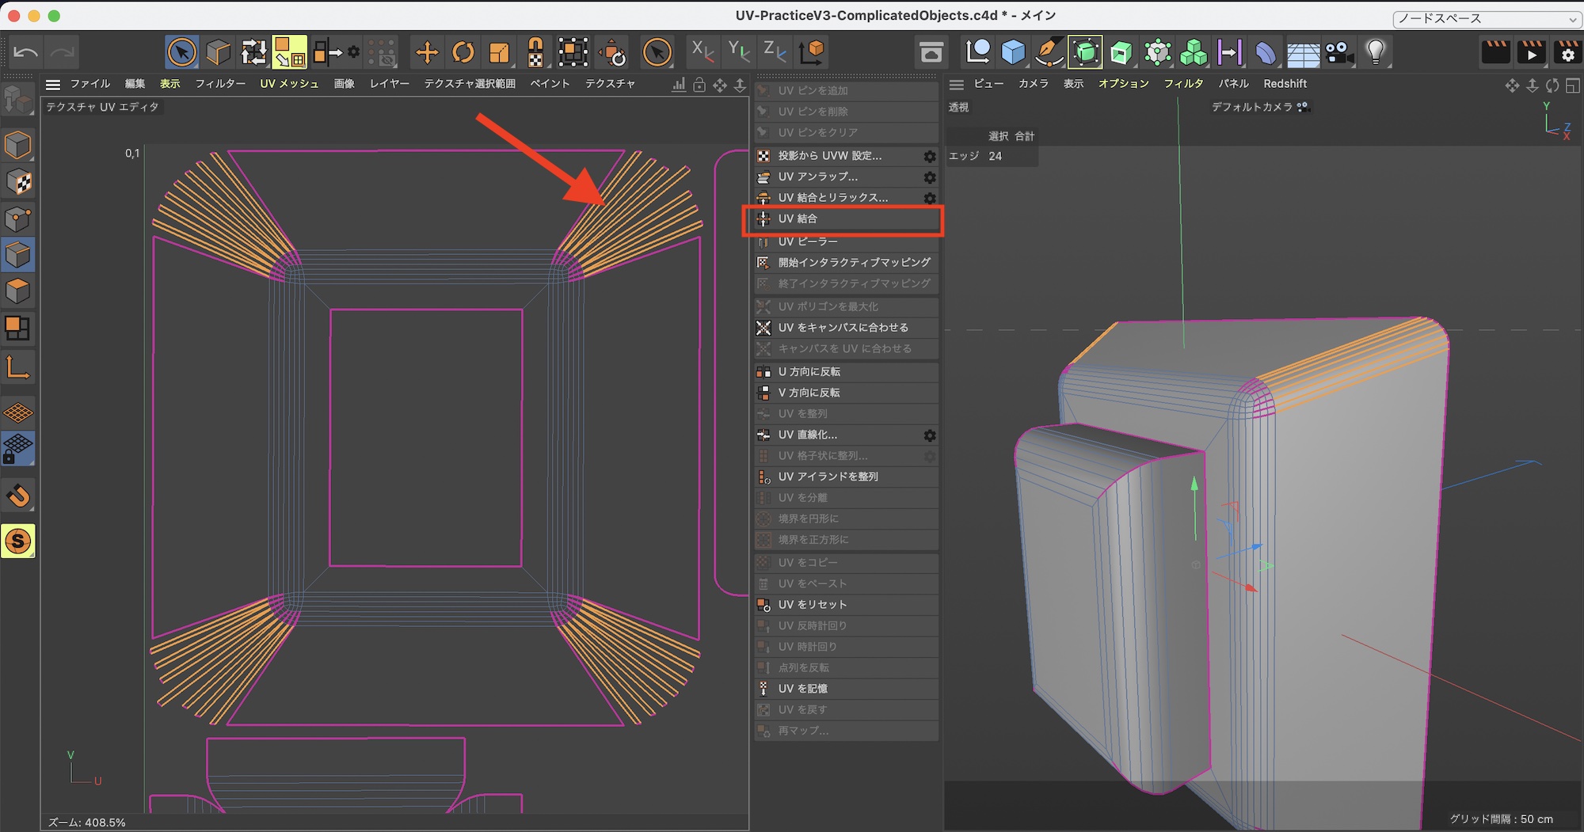This screenshot has width=1584, height=832.
Task: Open settings gear for UV アンラップ
Action: tap(930, 177)
